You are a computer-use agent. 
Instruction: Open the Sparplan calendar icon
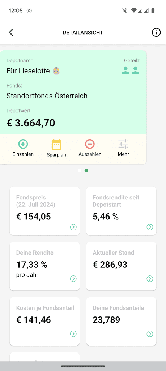point(56,145)
